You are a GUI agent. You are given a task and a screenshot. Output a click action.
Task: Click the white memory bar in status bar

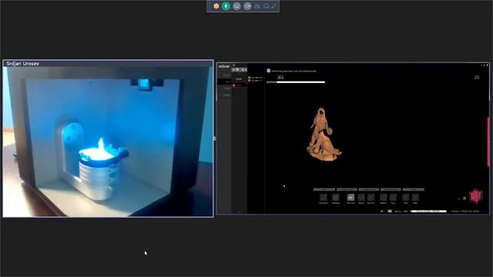(428, 212)
